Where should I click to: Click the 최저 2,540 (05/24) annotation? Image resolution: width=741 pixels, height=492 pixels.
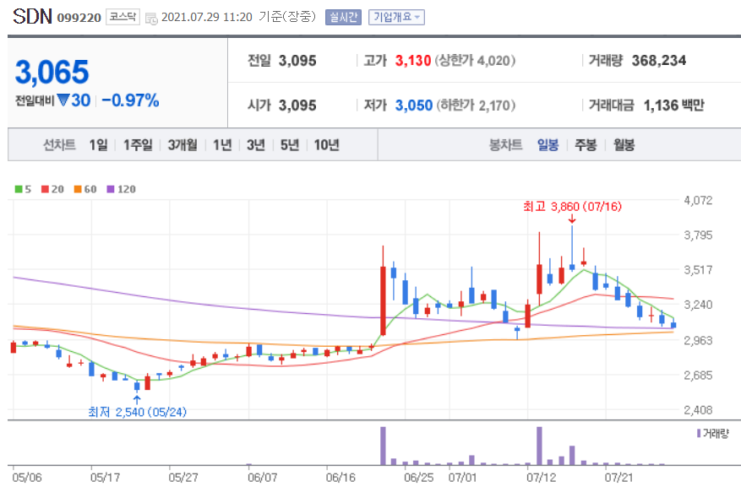point(137,412)
